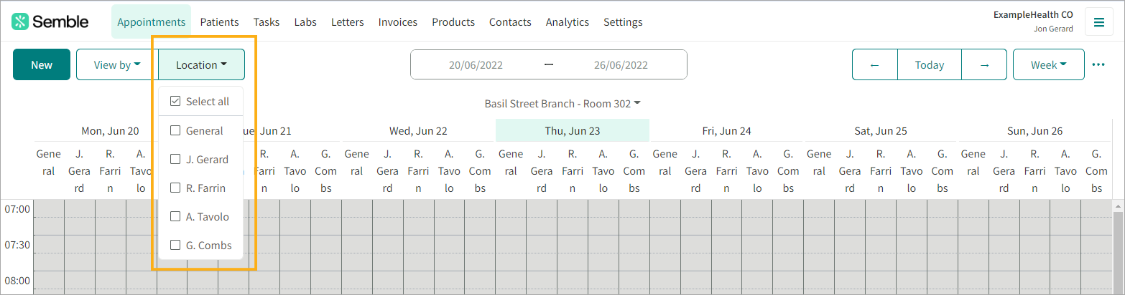Check the General checkbox

(175, 131)
